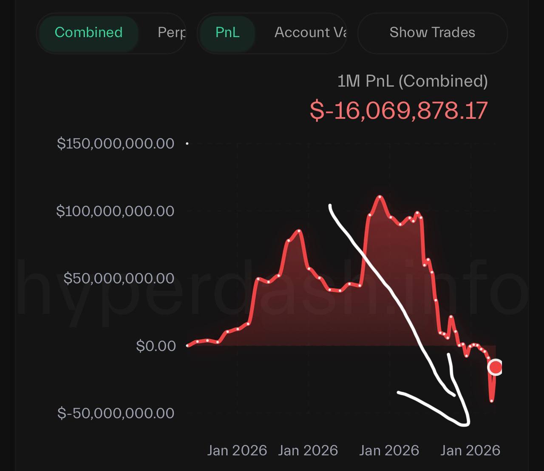Click the $-16,069,878.17 PnL value

(x=399, y=111)
